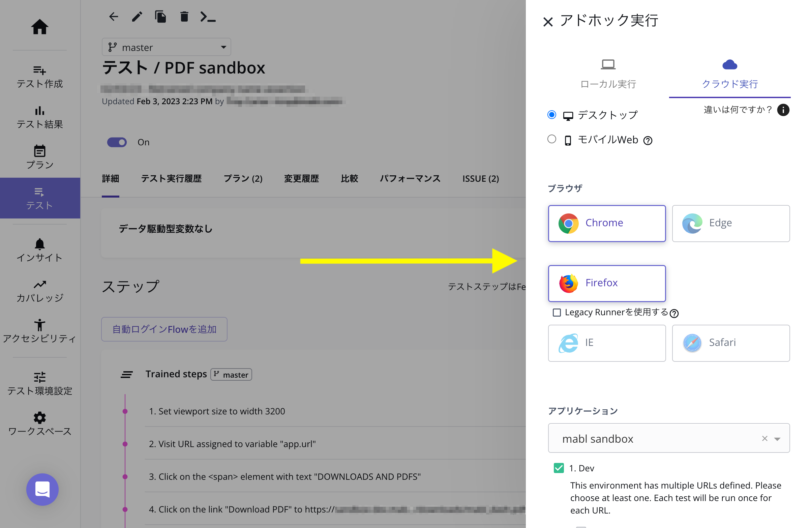
Task: Expand the mabl sandbox application dropdown
Action: click(x=777, y=439)
